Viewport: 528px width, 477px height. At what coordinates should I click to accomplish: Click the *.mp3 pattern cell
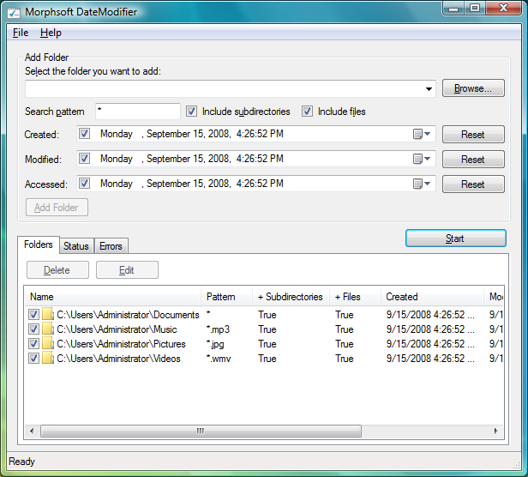coord(219,329)
